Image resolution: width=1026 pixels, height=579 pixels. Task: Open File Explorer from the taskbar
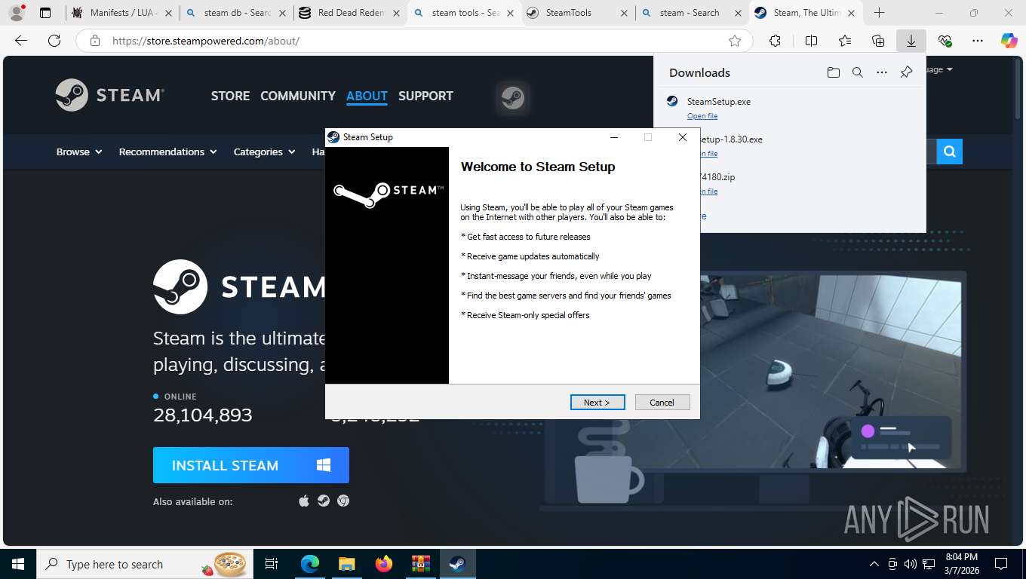[346, 564]
